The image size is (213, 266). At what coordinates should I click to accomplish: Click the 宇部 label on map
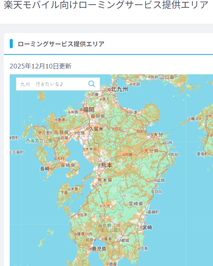pos(136,84)
